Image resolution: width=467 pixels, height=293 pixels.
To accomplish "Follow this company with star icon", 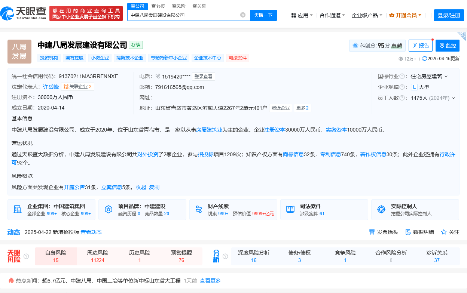I will tap(444, 232).
